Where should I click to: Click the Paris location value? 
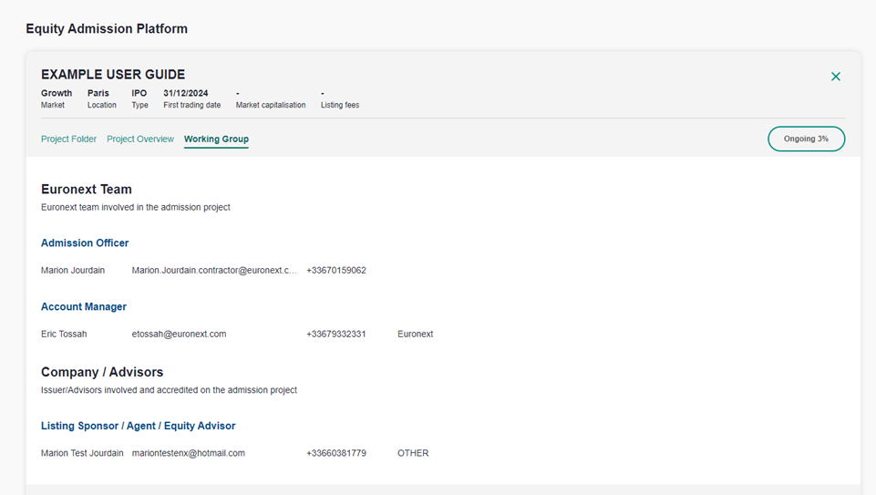[x=98, y=93]
